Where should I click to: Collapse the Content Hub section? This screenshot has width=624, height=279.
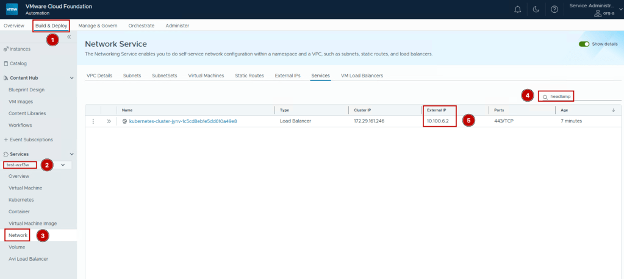(71, 78)
